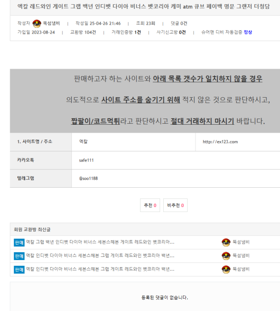Open the third recent post title in the list
280x311 pixels.
click(x=100, y=269)
